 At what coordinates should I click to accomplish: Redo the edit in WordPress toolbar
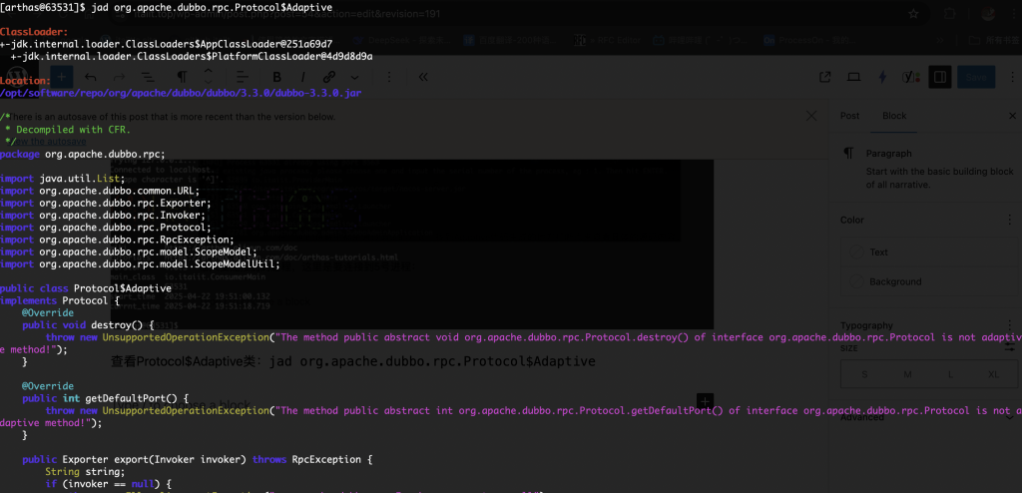coord(120,77)
